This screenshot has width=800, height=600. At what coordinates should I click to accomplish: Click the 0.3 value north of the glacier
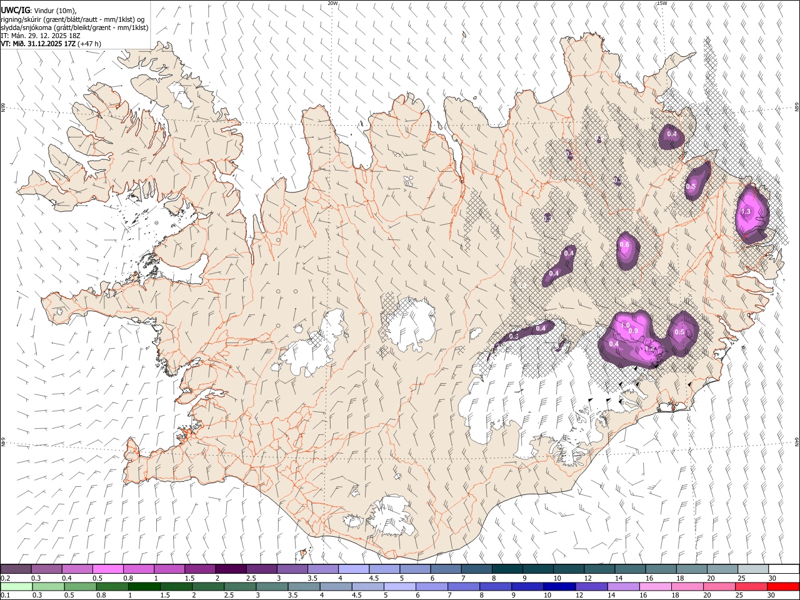tap(514, 336)
